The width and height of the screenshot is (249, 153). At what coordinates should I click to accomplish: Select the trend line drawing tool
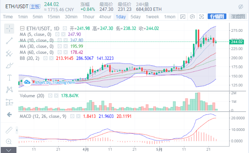(x=9, y=41)
